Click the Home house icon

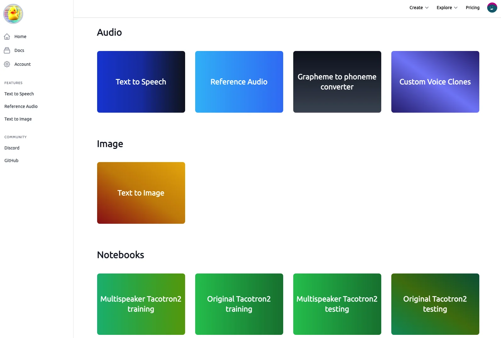(7, 37)
